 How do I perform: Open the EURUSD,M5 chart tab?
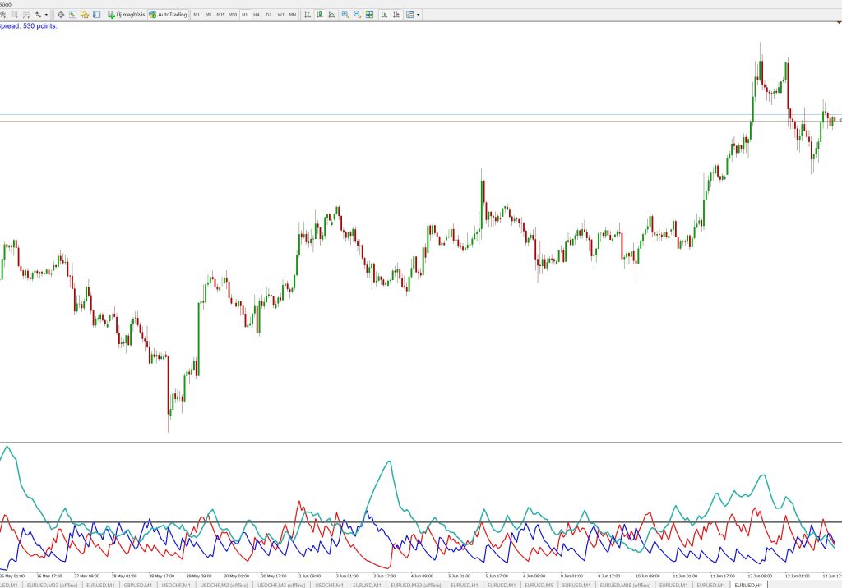coord(539,585)
